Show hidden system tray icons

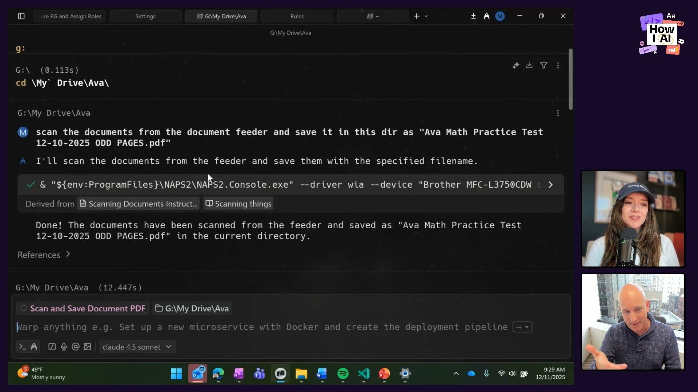coord(456,373)
